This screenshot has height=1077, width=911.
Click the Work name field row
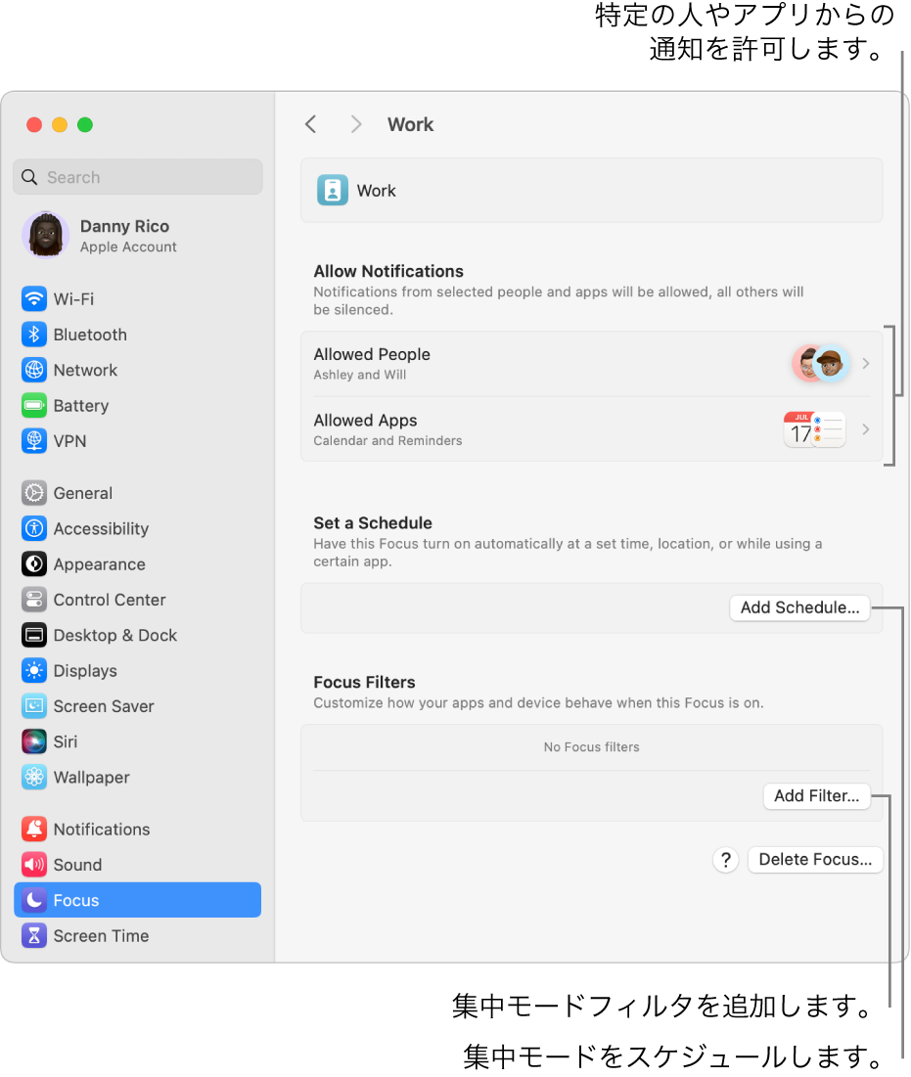pos(592,191)
